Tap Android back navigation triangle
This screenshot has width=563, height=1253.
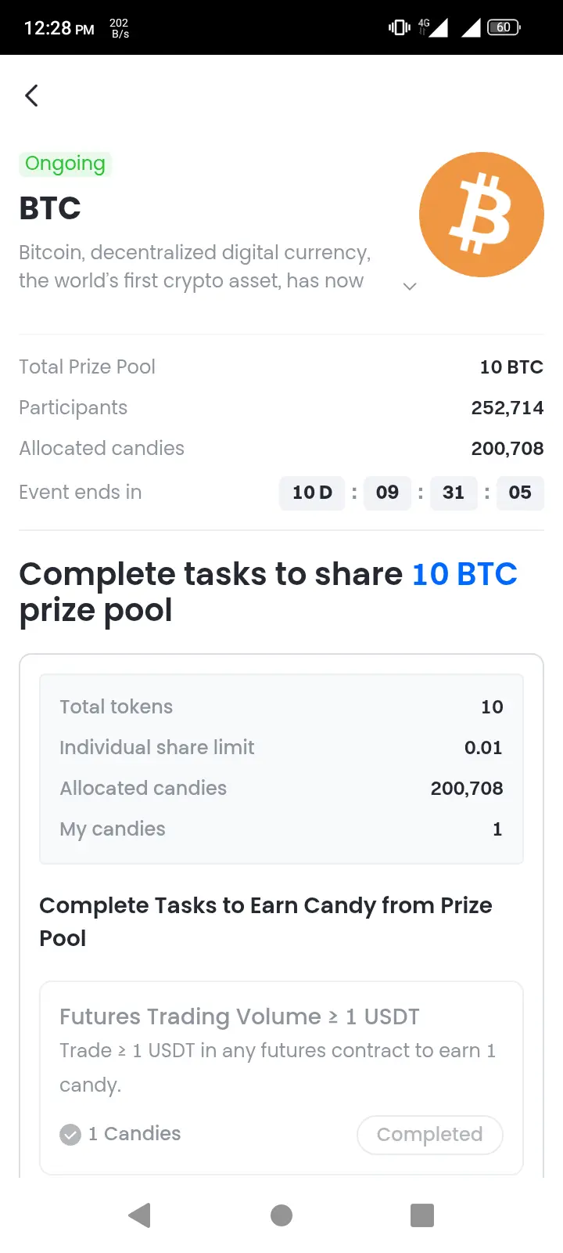point(139,1215)
